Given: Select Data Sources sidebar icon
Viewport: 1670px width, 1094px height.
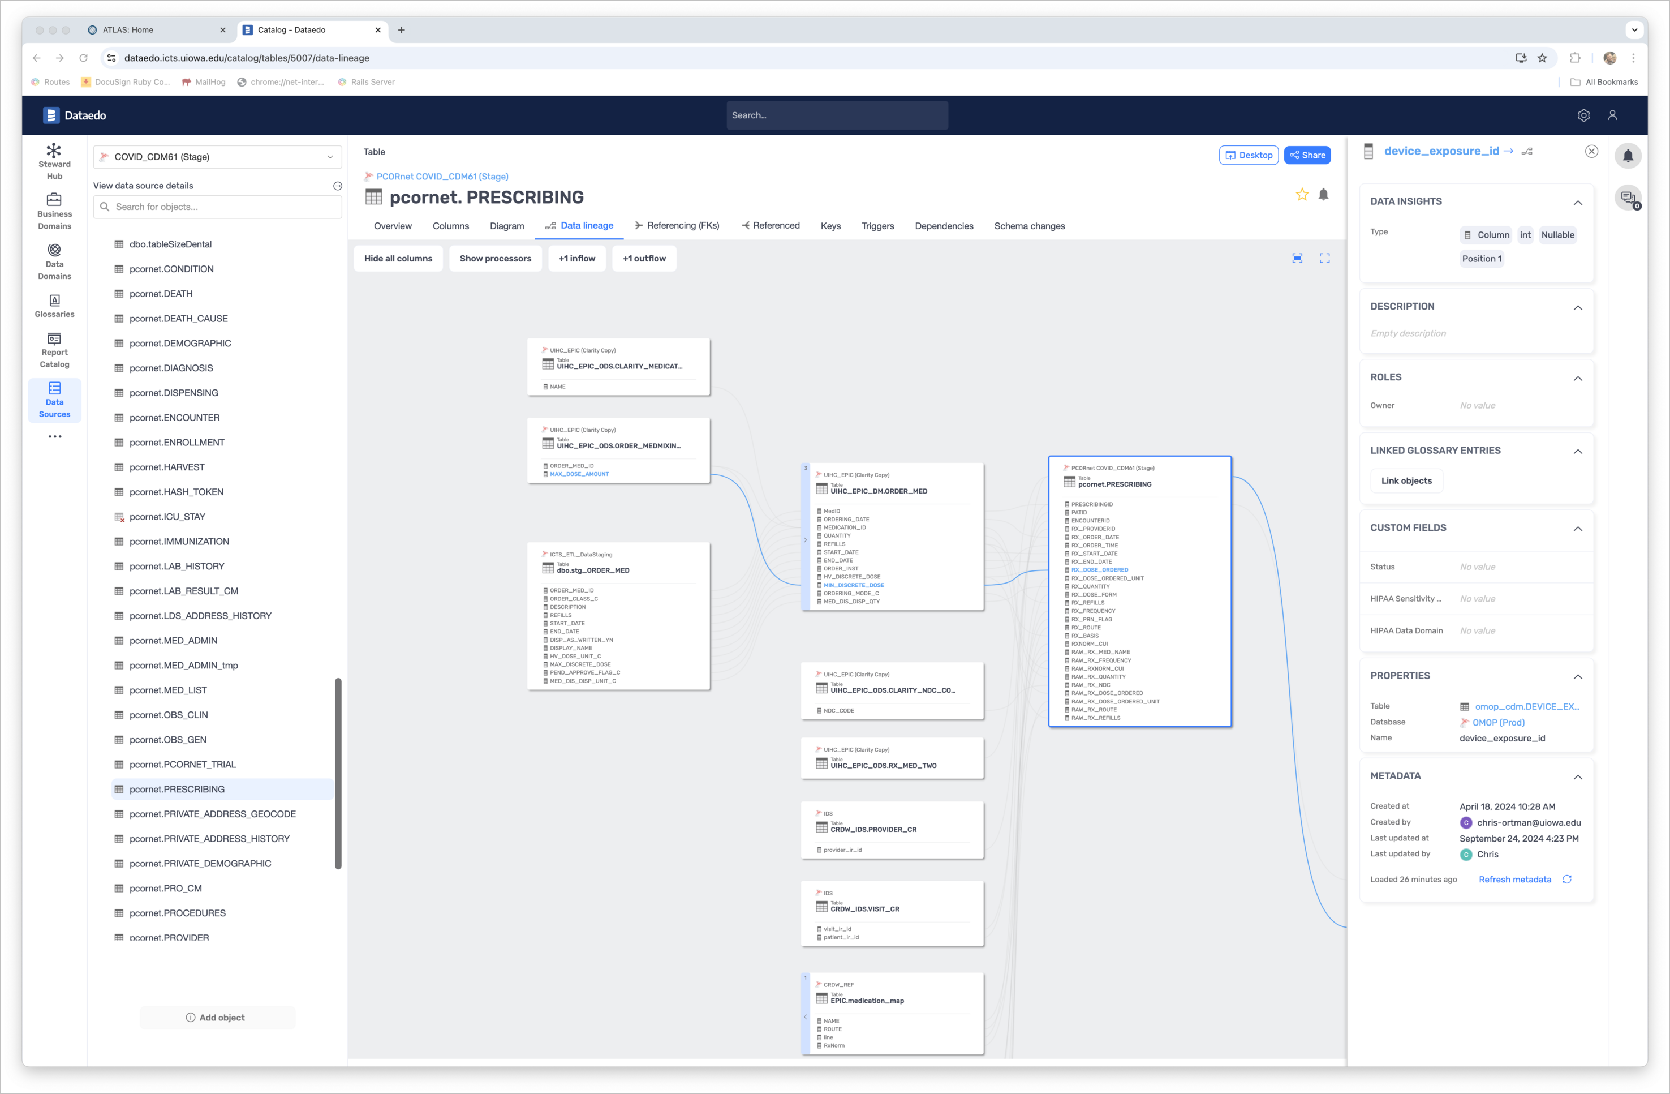Looking at the screenshot, I should coord(54,400).
